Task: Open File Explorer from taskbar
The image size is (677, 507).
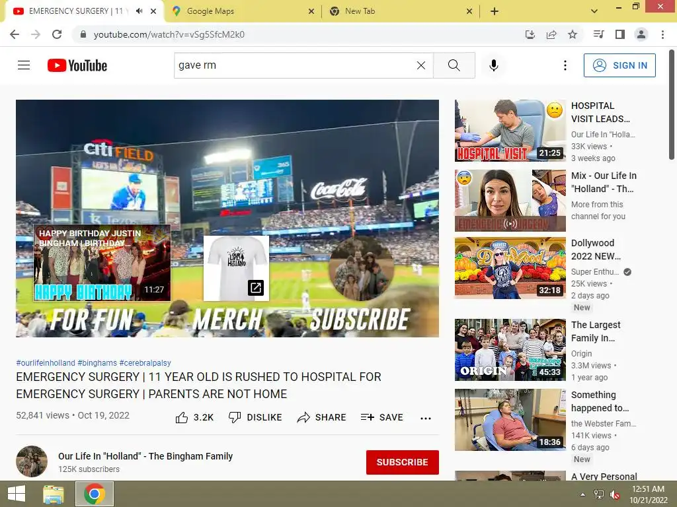Action: 54,494
